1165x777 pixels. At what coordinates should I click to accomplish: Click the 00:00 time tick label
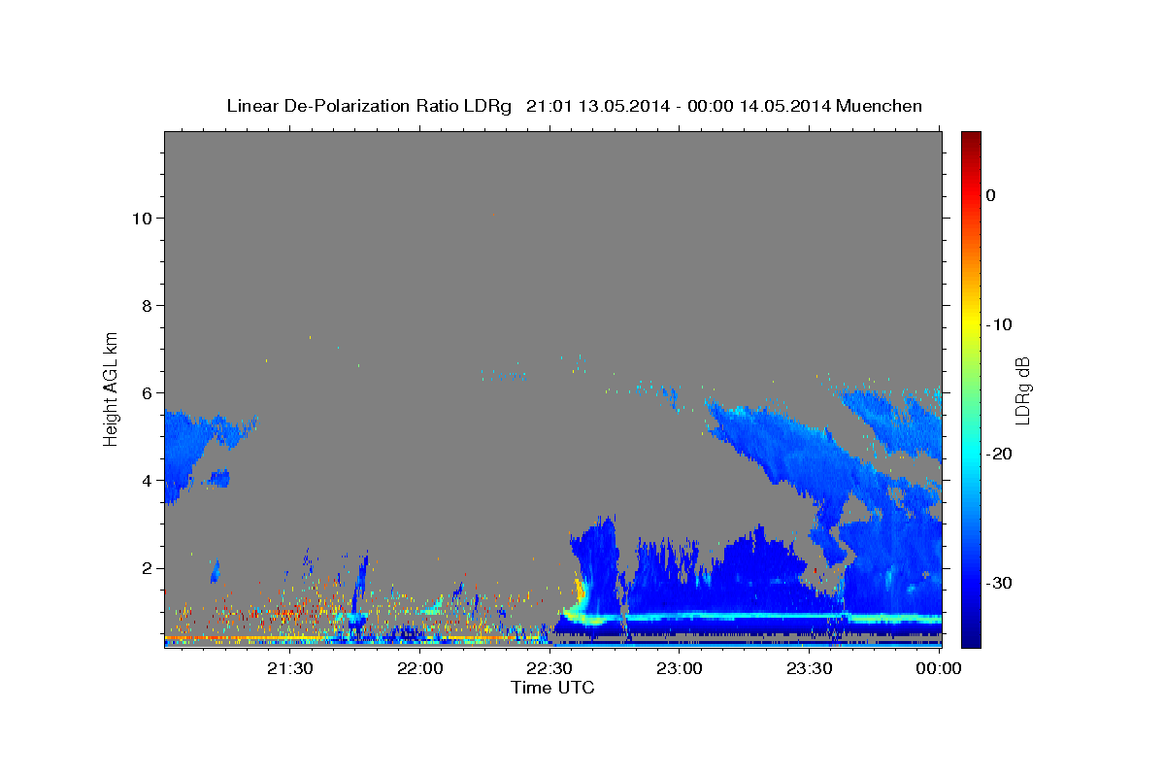pyautogui.click(x=939, y=668)
